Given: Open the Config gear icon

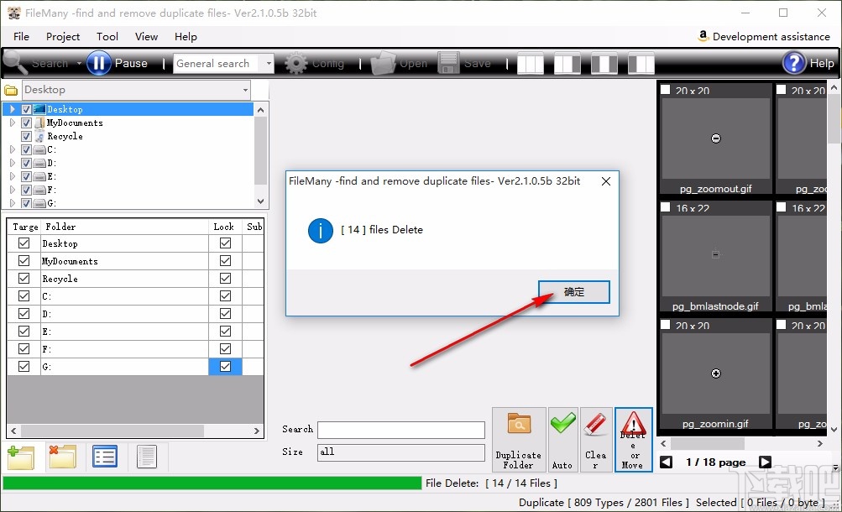Looking at the screenshot, I should [x=295, y=63].
